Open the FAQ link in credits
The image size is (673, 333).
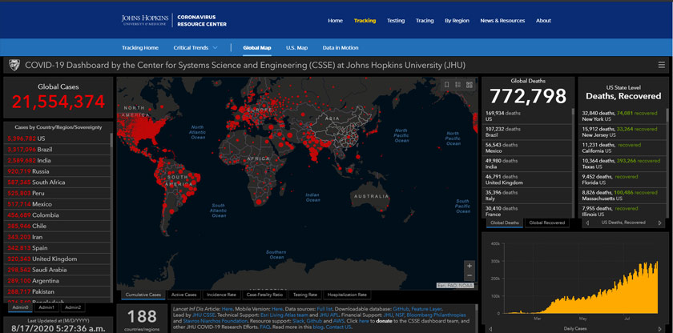(264, 327)
